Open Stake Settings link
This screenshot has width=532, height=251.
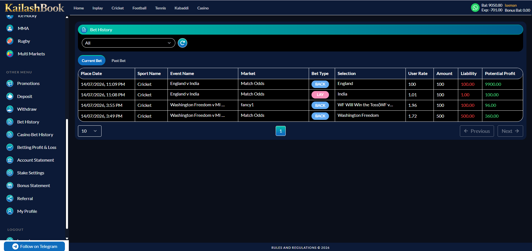click(x=31, y=173)
